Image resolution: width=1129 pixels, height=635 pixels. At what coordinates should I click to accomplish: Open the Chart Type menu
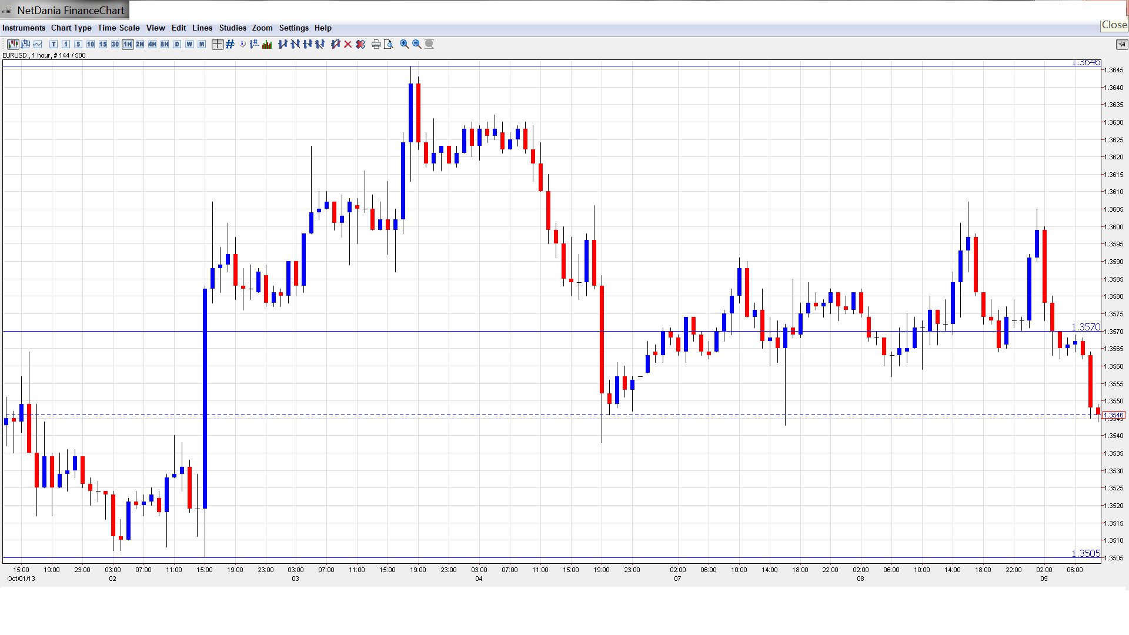point(71,28)
